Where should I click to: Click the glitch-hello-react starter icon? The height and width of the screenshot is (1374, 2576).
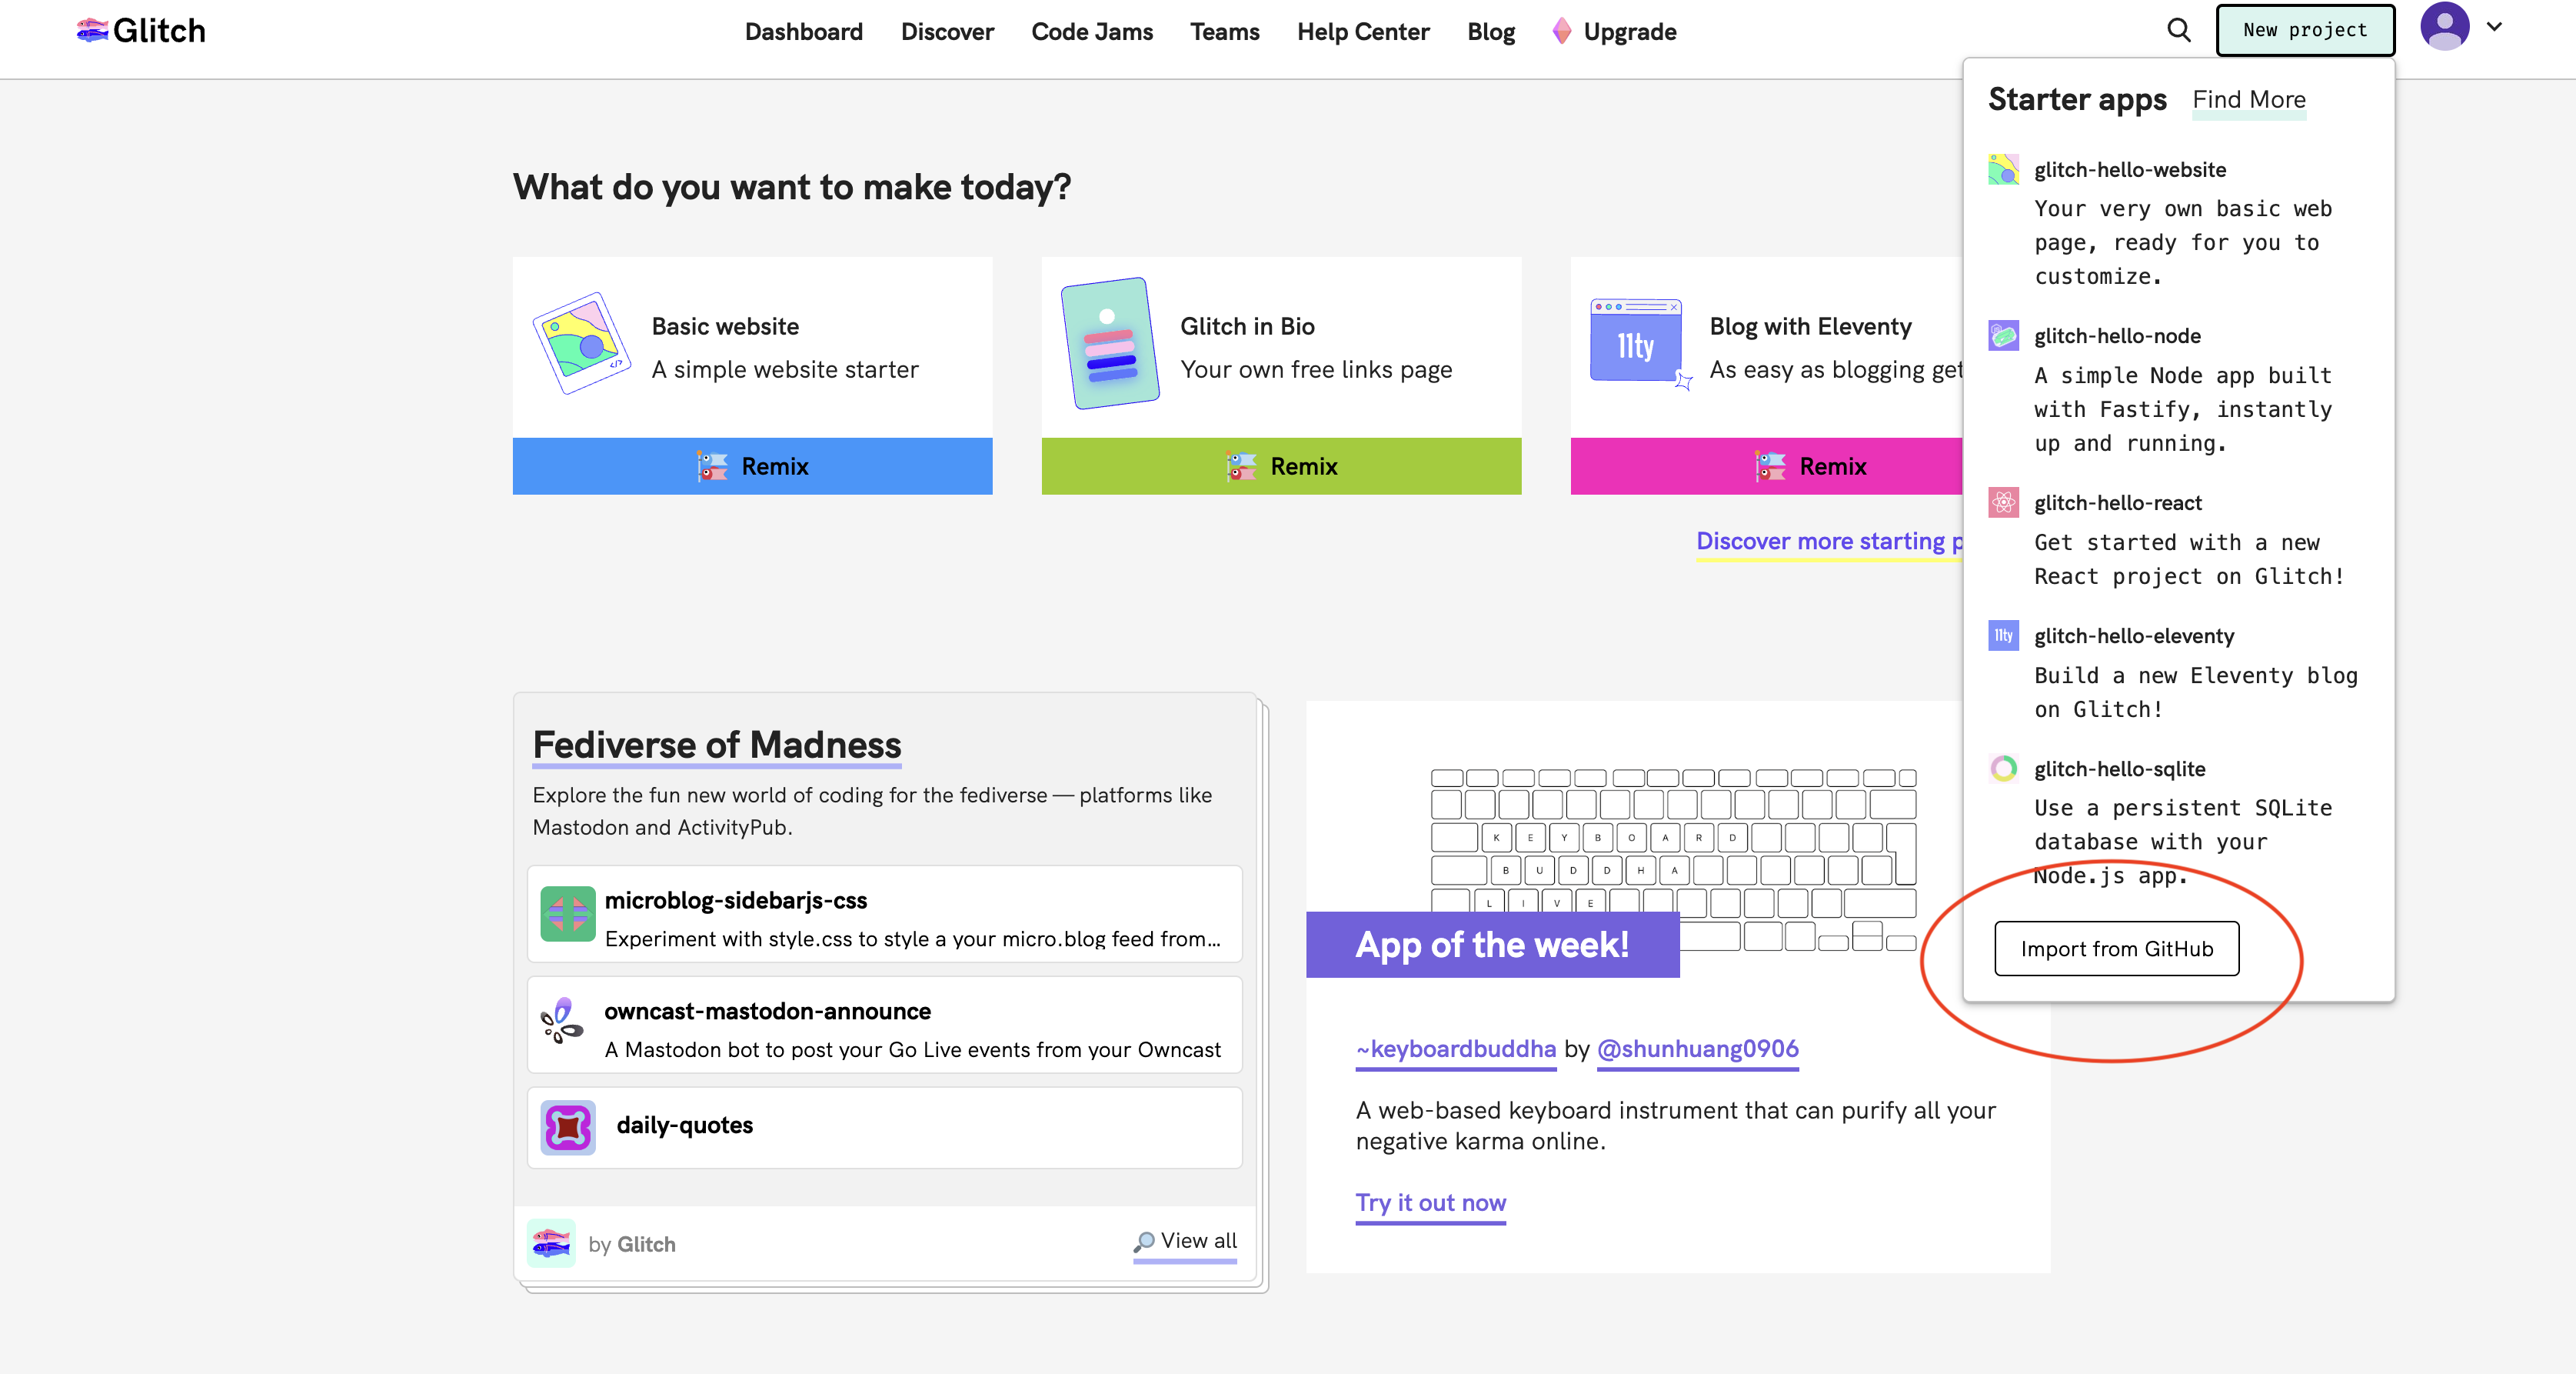click(2003, 502)
